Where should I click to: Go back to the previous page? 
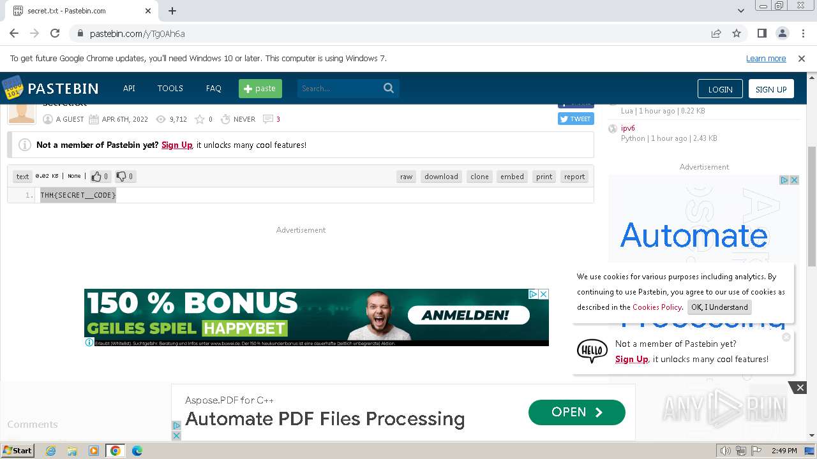[x=14, y=33]
